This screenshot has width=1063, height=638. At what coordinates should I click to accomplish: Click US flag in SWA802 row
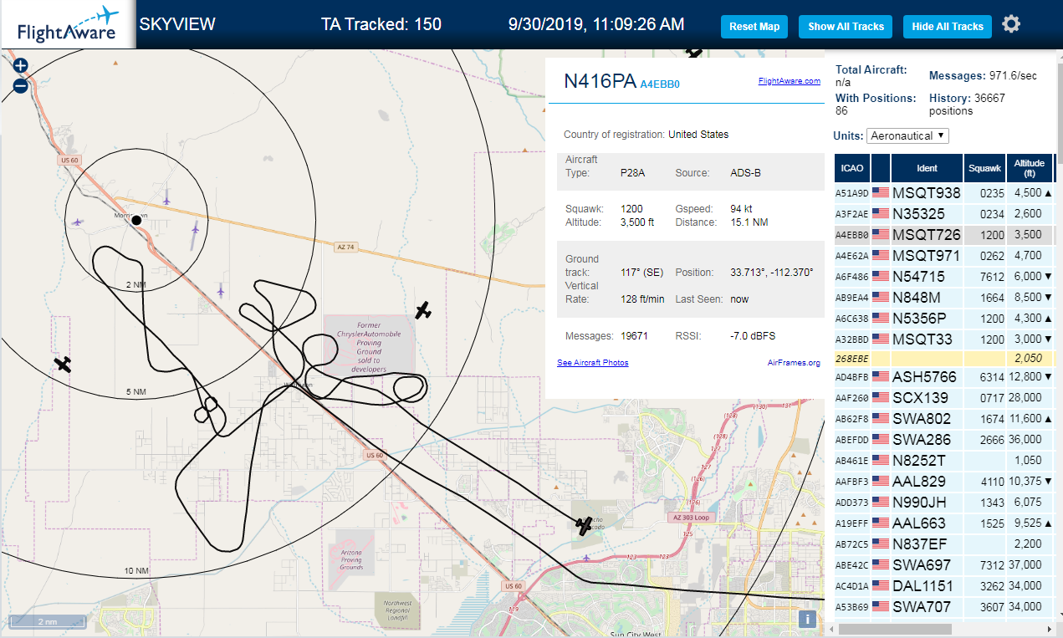[881, 418]
